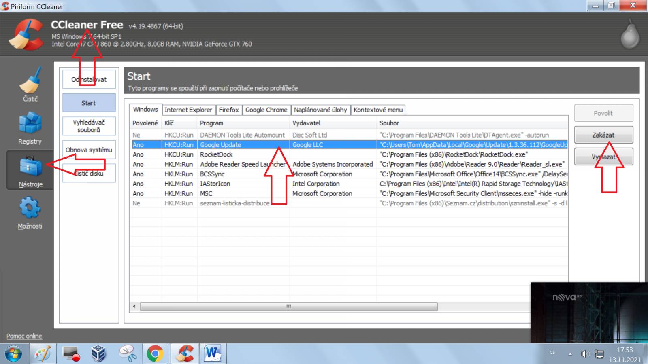Screen dimensions: 648x364
Task: Open Obnova systému tool
Action: click(89, 150)
